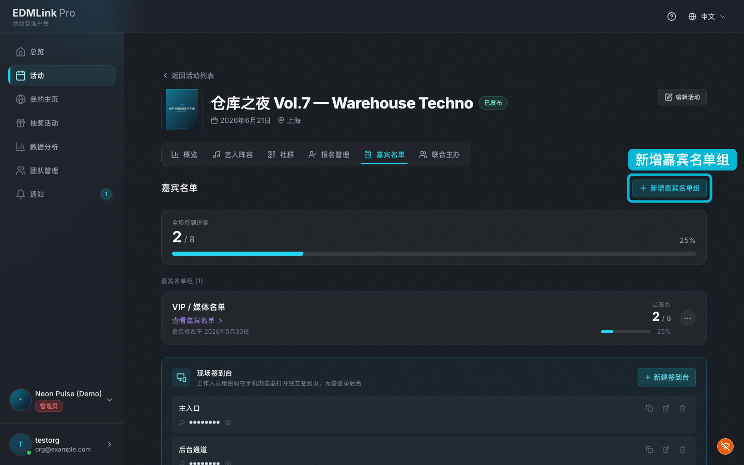Open the 中文 language dropdown
The image size is (744, 465).
pos(707,17)
